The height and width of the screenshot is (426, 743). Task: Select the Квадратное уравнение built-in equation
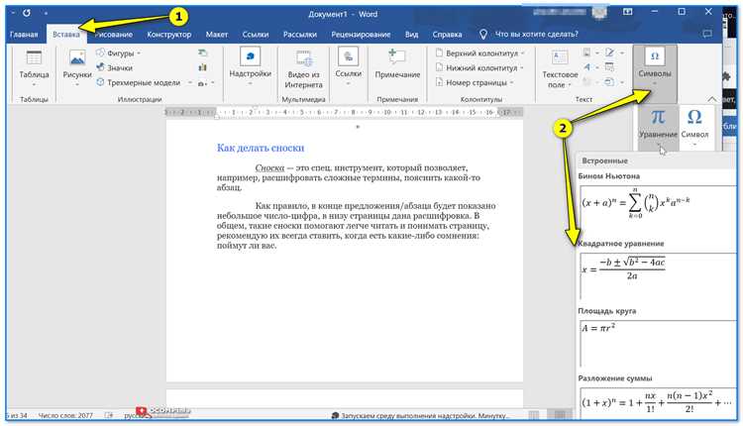(658, 274)
